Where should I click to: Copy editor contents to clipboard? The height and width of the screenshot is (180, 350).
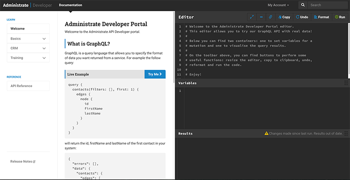click(x=284, y=17)
